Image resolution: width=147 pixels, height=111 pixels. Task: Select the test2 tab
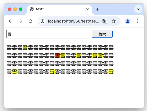point(60,9)
